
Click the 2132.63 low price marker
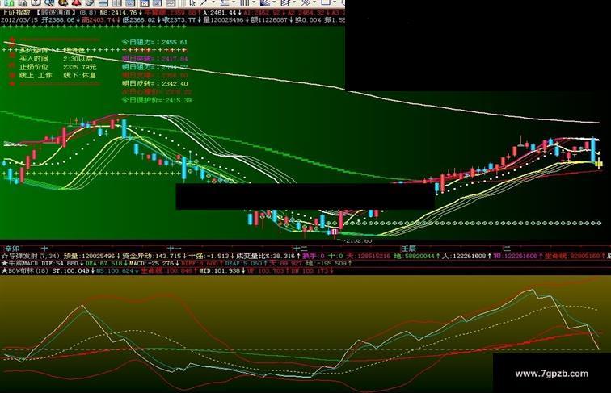point(359,240)
